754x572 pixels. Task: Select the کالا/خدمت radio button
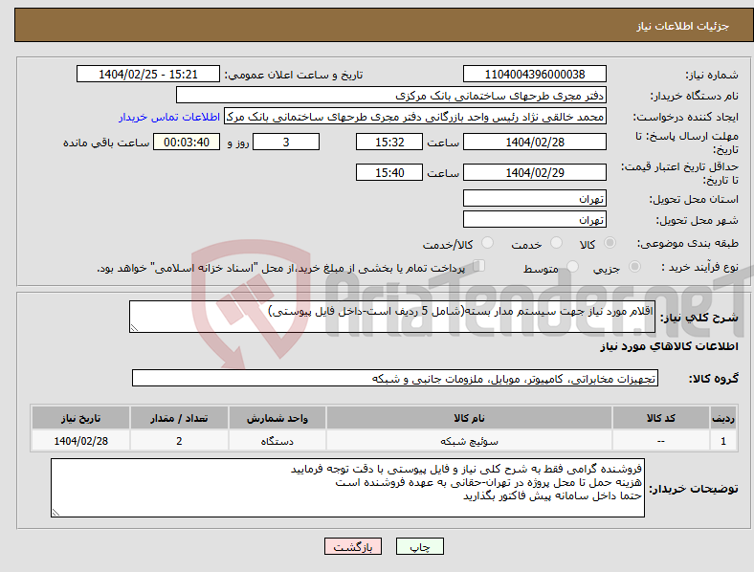click(x=488, y=243)
